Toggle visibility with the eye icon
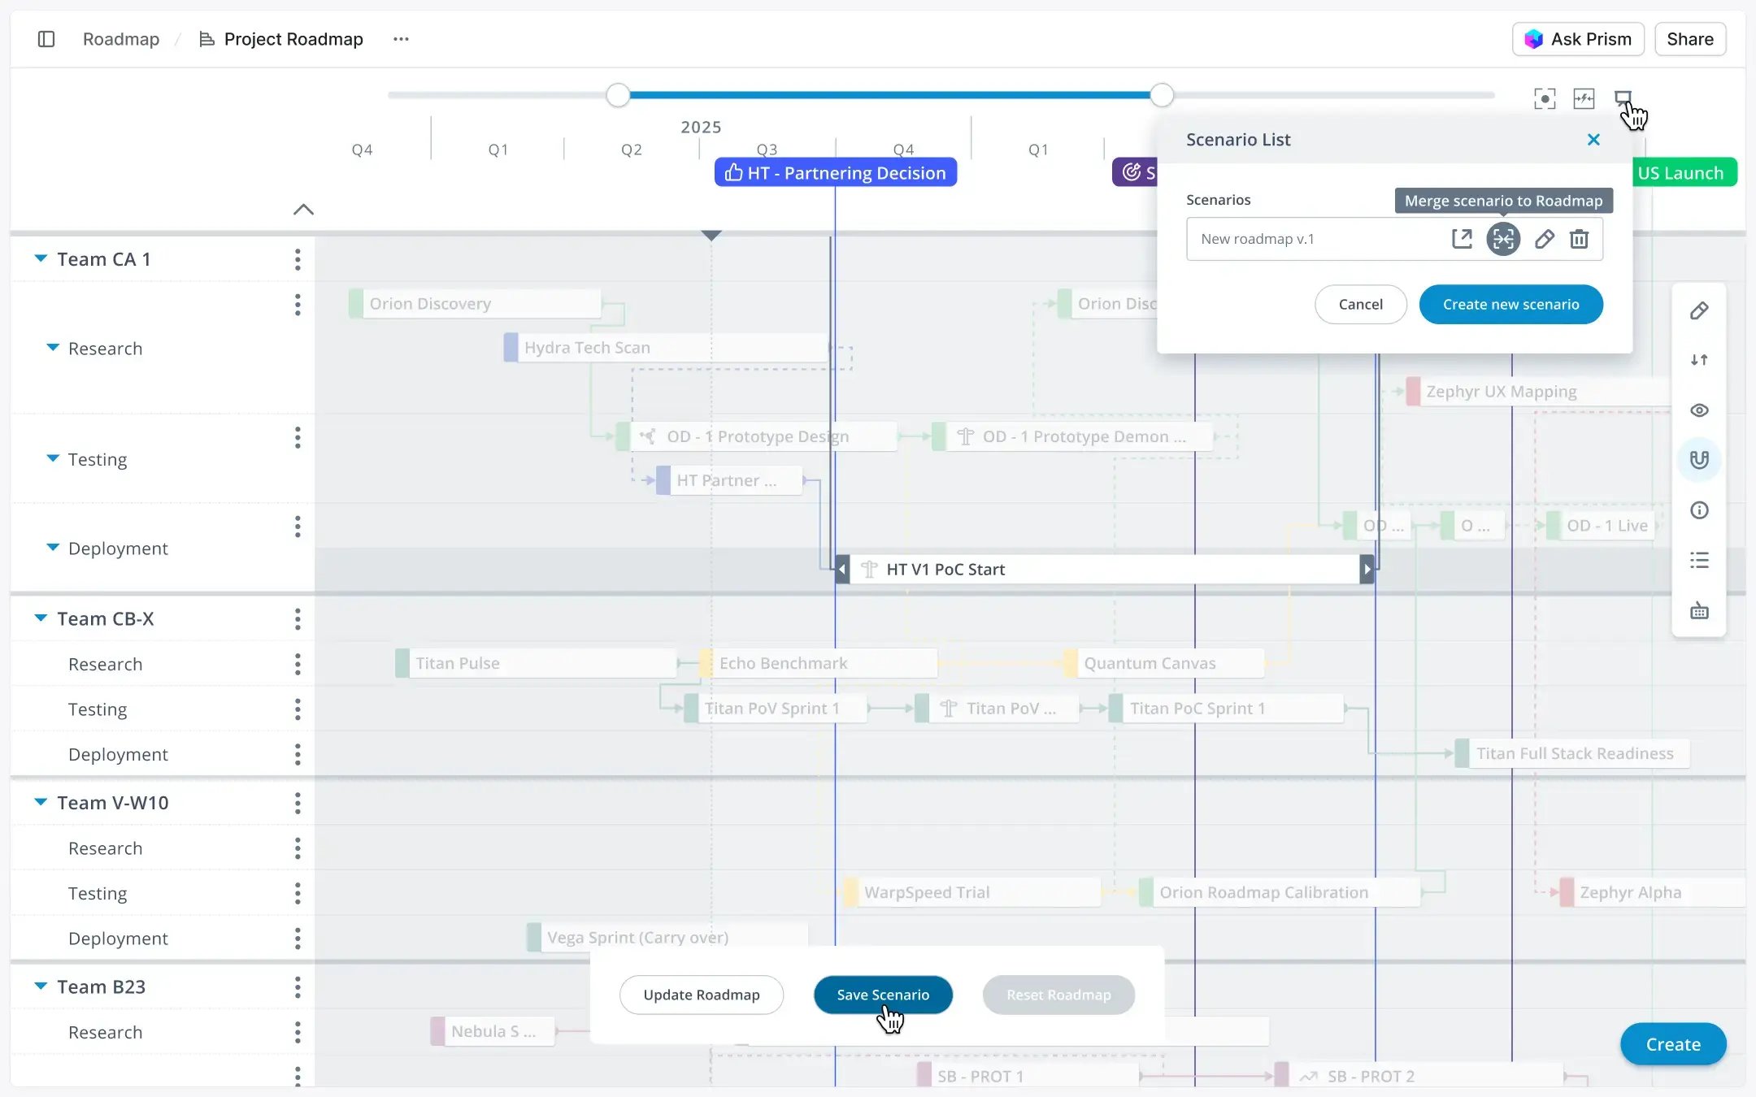Viewport: 1756px width, 1097px height. click(1700, 410)
